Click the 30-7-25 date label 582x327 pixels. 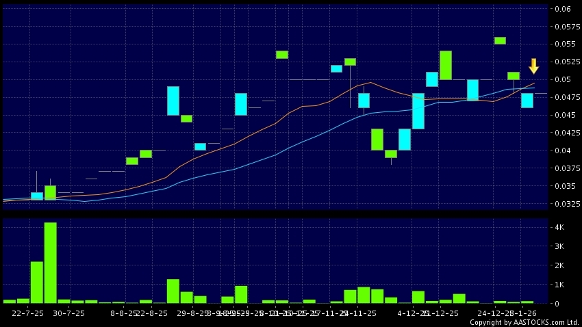coord(68,313)
